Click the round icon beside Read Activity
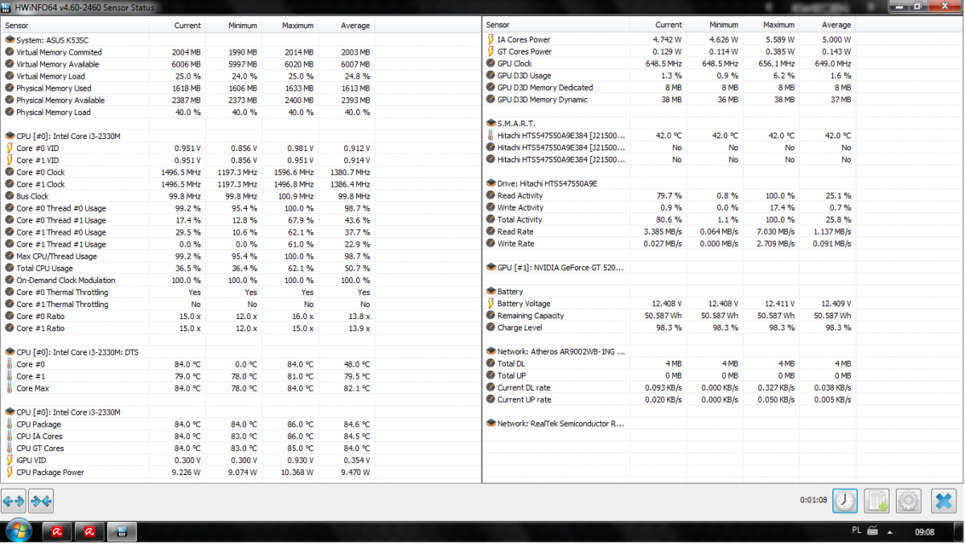Screen dimensions: 965x545 [x=491, y=195]
